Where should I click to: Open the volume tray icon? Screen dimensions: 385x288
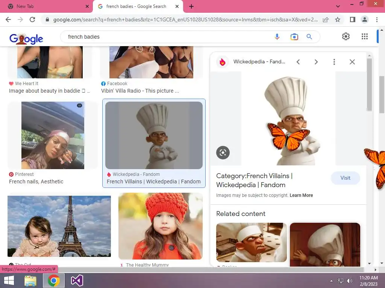tap(350, 280)
